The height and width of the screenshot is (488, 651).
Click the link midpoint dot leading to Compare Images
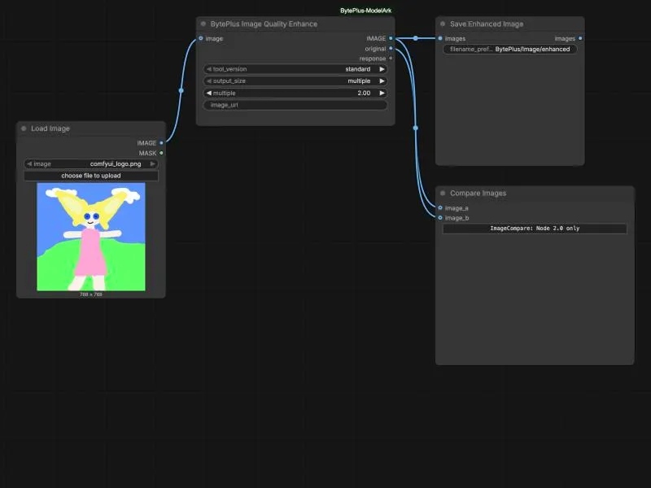coord(416,128)
